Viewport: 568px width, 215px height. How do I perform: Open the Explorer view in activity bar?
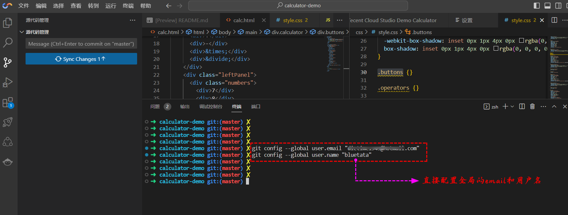click(8, 22)
